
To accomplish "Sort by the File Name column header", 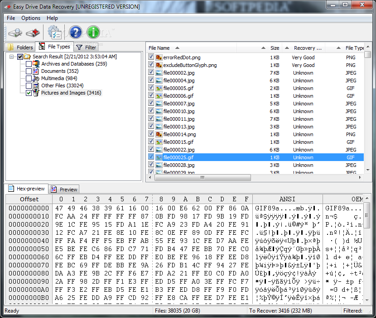I will [191, 48].
